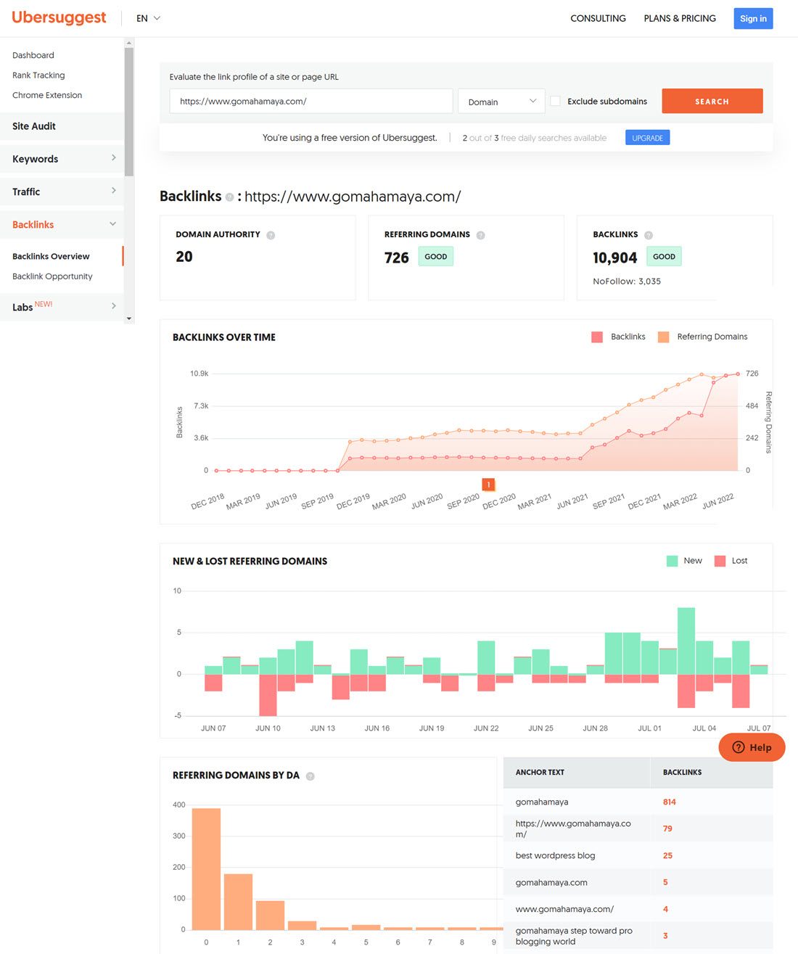798x954 pixels.
Task: Expand the Traffic sidebar section
Action: [x=62, y=192]
